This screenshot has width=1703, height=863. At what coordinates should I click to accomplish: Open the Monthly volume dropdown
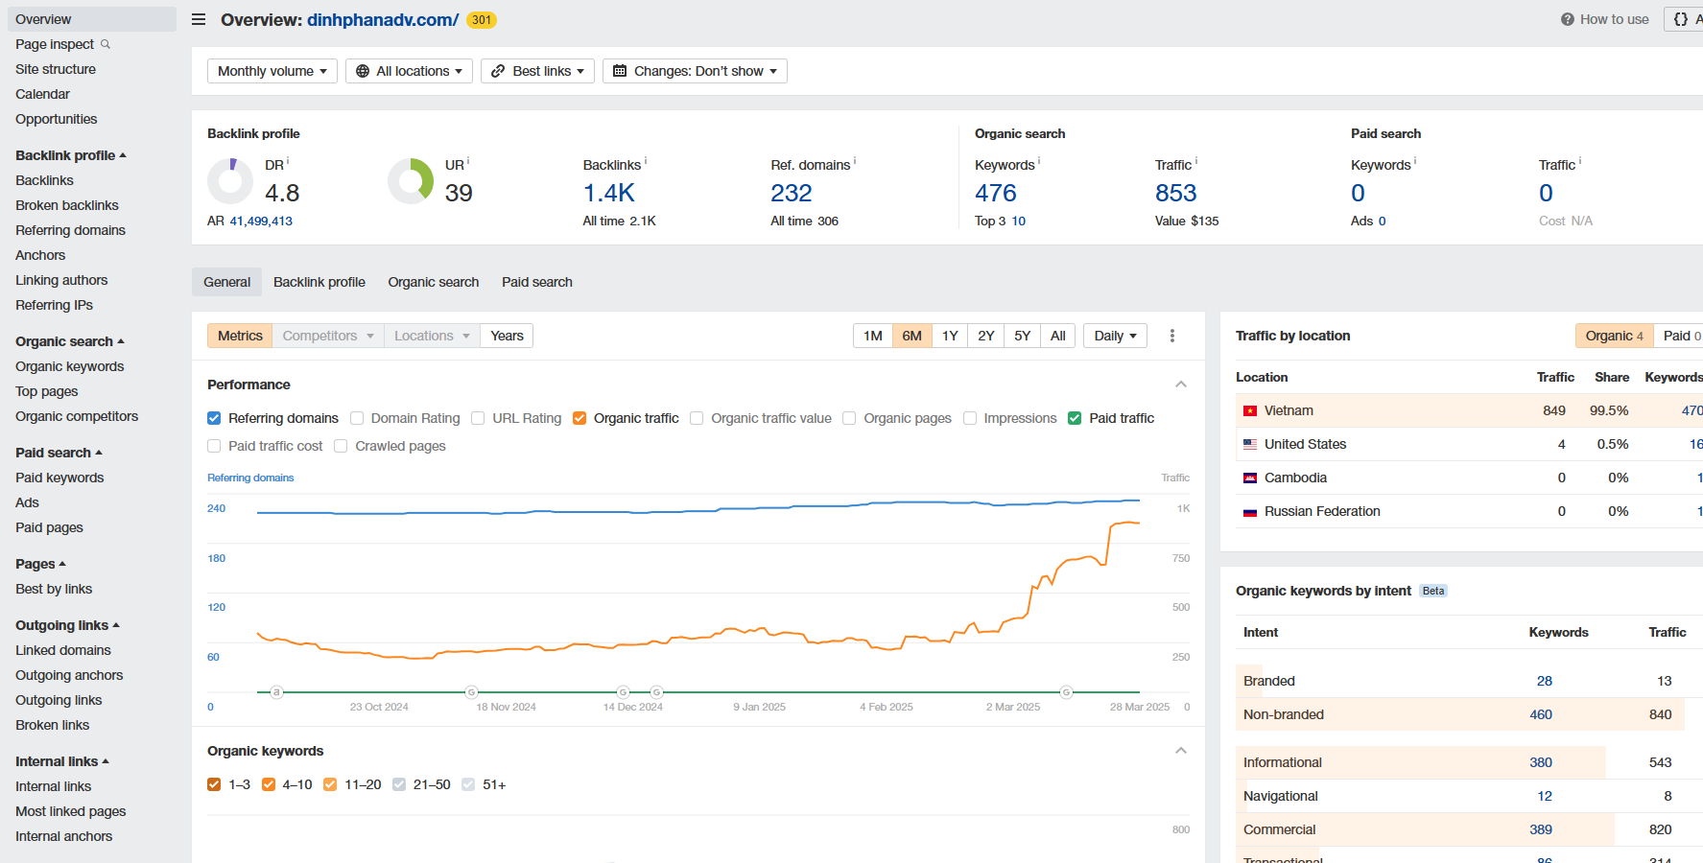(x=272, y=71)
